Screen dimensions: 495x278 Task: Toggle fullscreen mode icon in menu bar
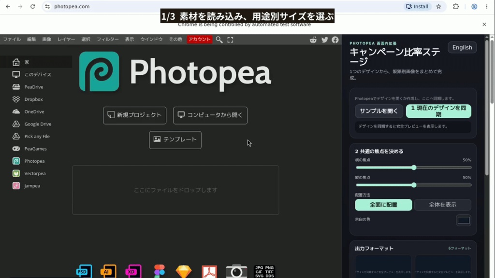tap(231, 40)
